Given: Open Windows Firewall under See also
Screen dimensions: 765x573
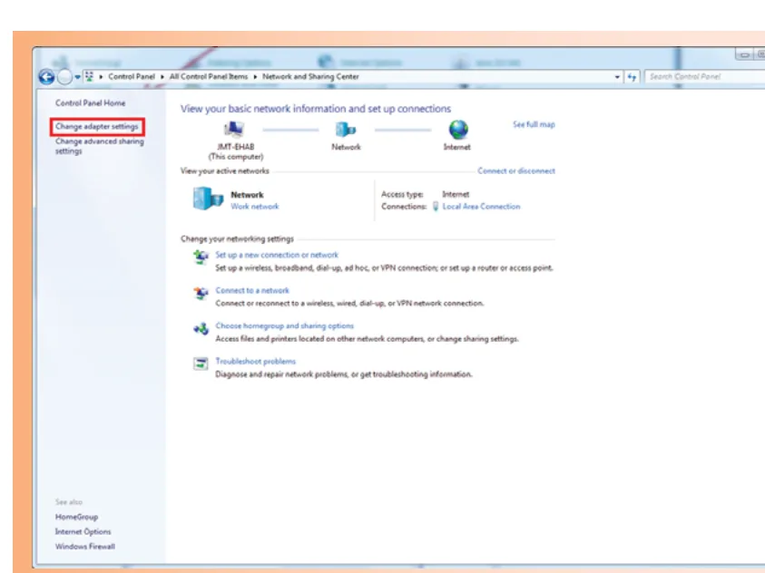Looking at the screenshot, I should [85, 547].
